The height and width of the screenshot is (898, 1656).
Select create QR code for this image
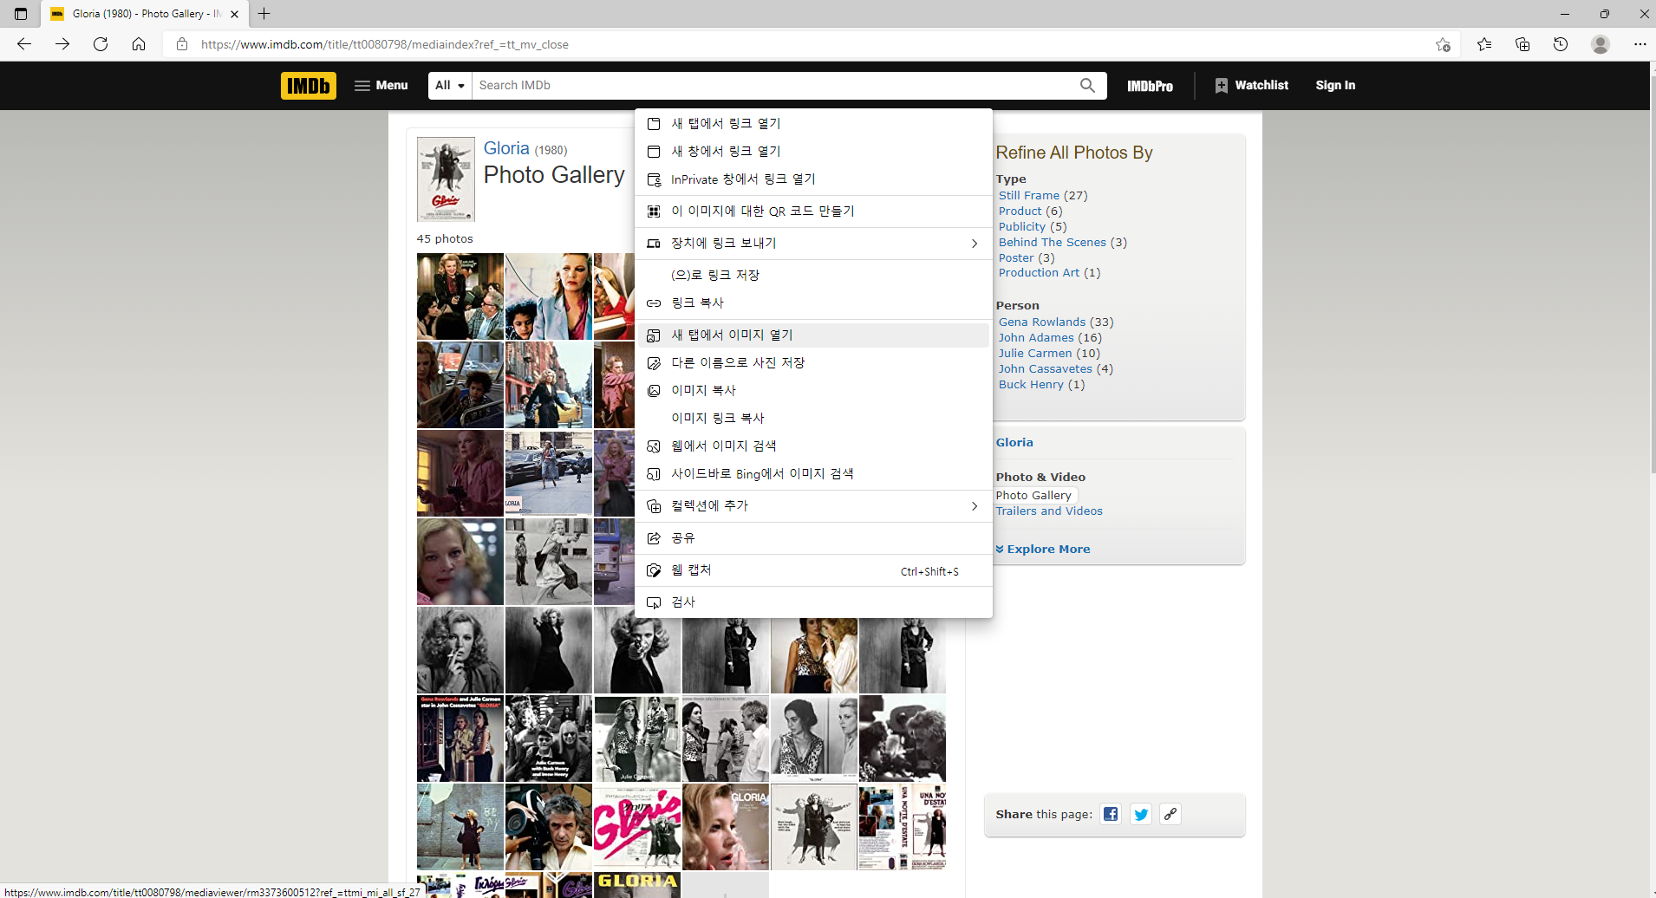pyautogui.click(x=813, y=211)
